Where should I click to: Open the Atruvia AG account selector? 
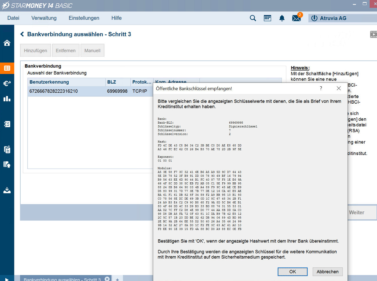333,18
